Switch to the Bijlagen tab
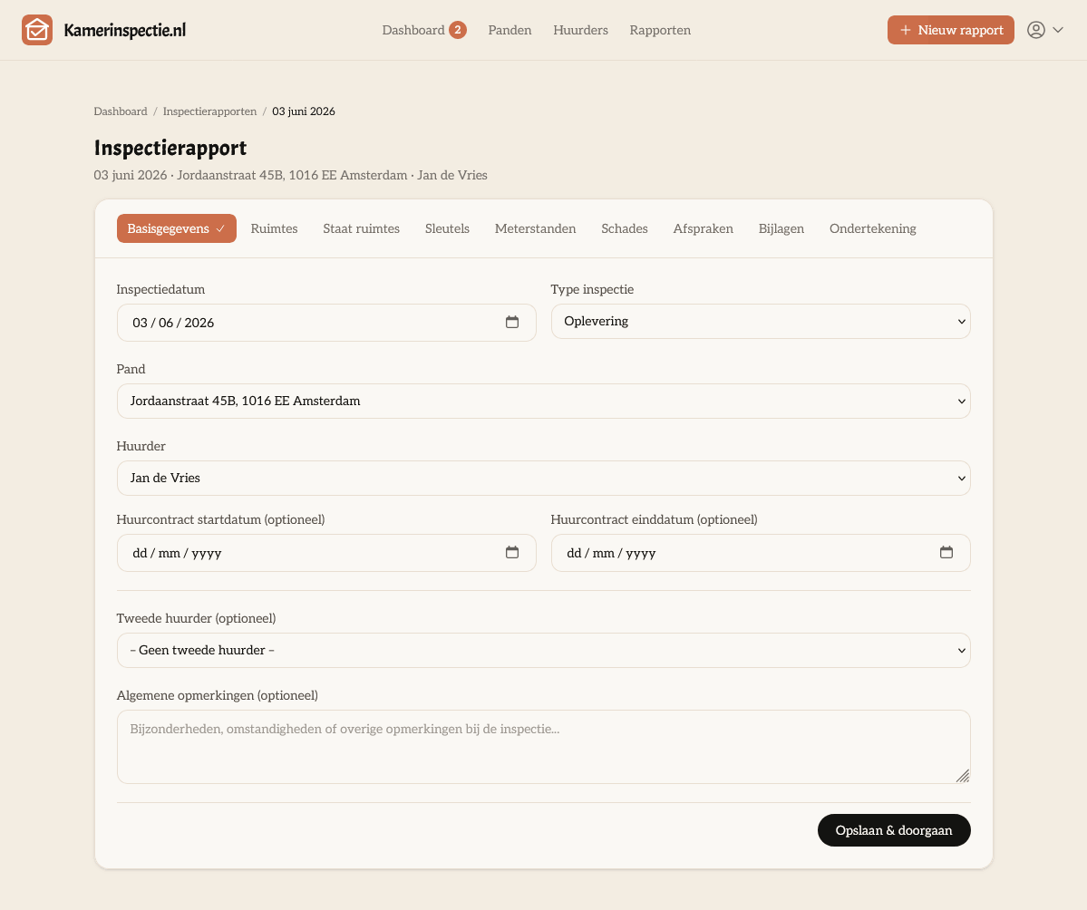The image size is (1087, 910). [x=781, y=228]
